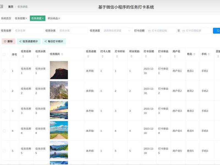Click 任务分类 4 cell
The height and width of the screenshot is (165, 220).
point(40,131)
